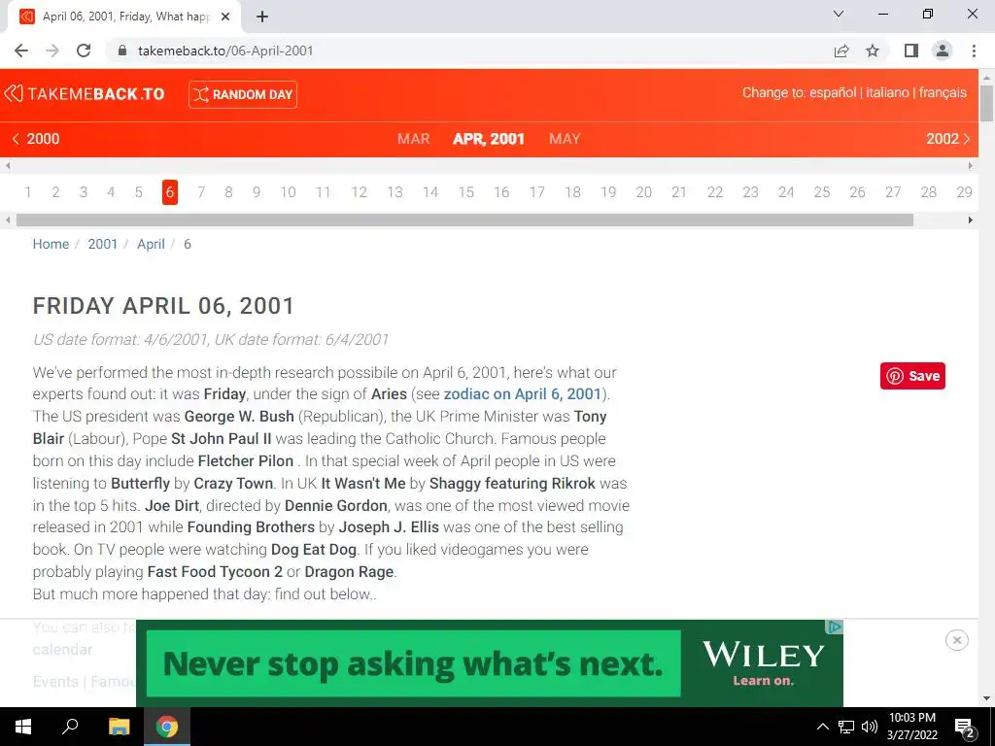Switch to MAY month
The image size is (995, 746).
pos(565,139)
